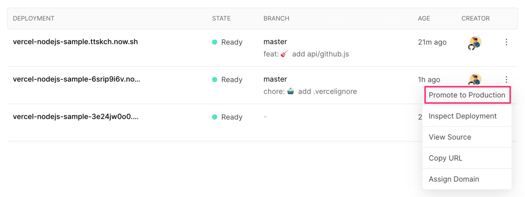Screen dimensions: 525x197
Task: Select Promote to Production from the menu
Action: click(467, 95)
